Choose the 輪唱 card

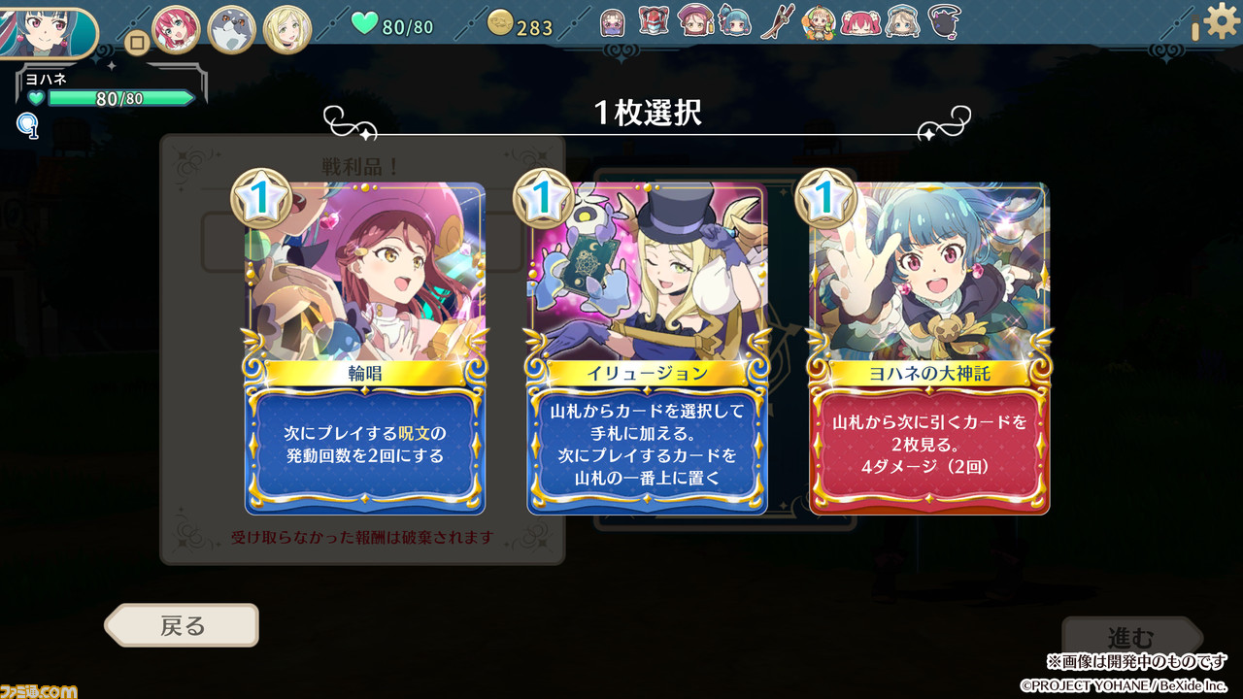(364, 348)
